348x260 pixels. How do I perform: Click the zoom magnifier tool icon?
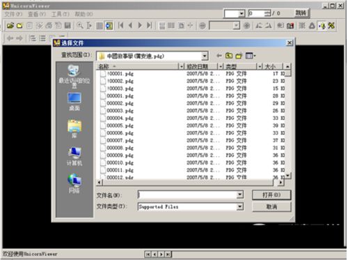tap(80, 26)
